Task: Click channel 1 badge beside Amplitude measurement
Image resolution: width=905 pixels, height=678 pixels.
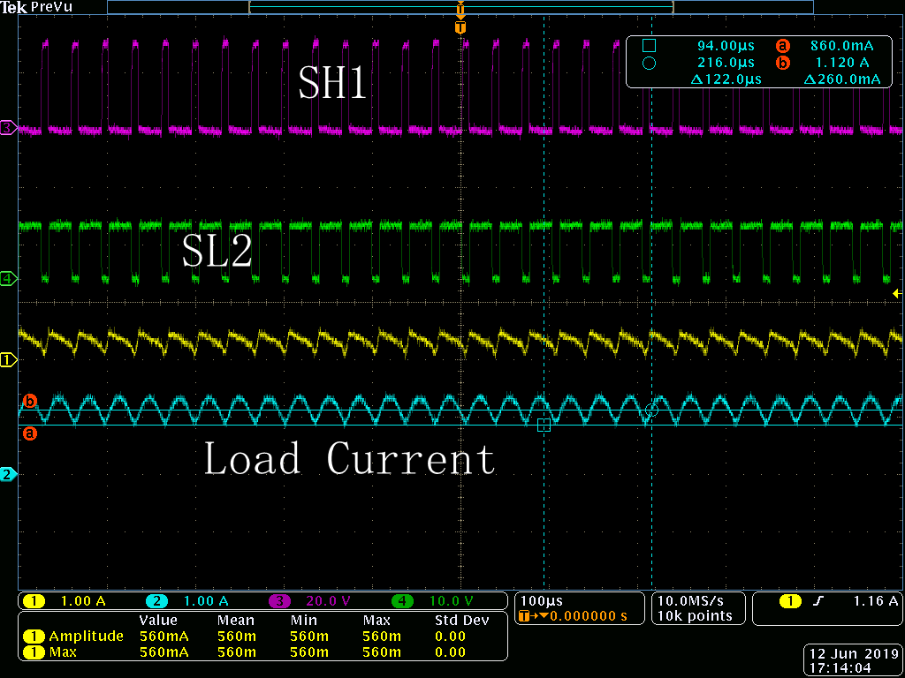Action: point(34,637)
